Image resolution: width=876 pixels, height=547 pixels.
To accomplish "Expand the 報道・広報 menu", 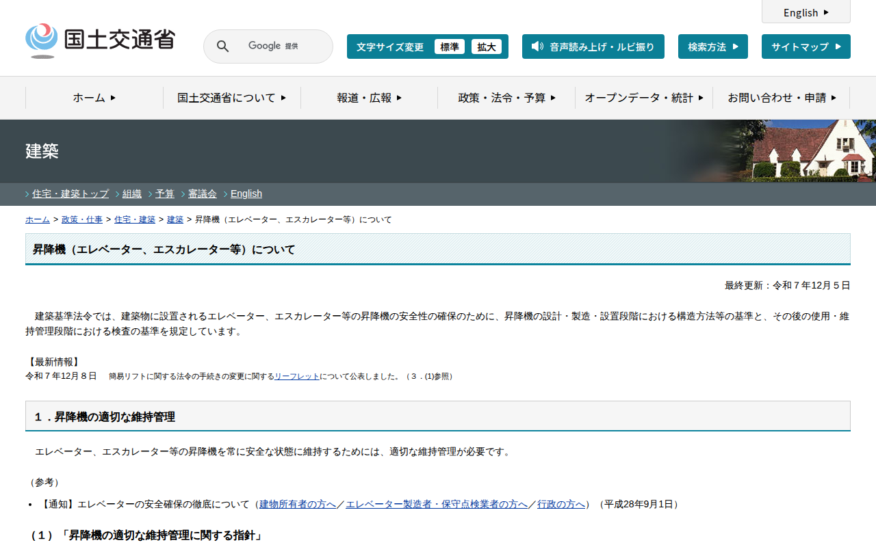I will (x=369, y=98).
